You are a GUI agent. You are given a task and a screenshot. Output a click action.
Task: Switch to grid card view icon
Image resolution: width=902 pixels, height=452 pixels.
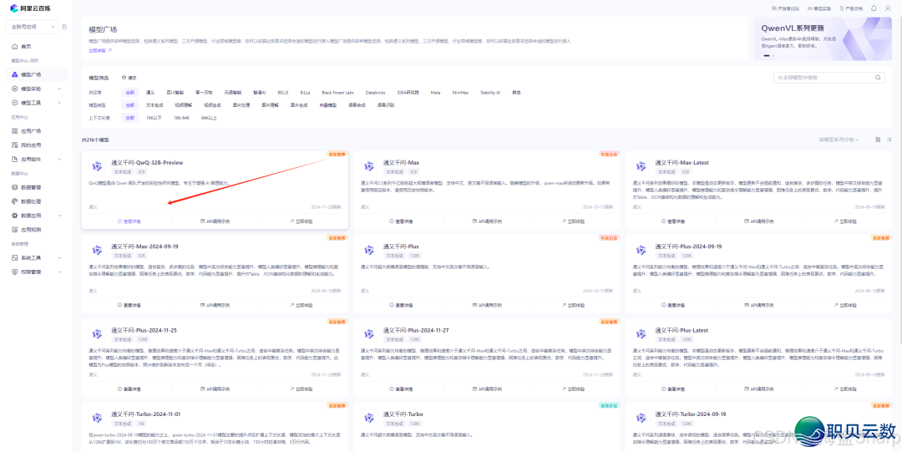pos(878,140)
